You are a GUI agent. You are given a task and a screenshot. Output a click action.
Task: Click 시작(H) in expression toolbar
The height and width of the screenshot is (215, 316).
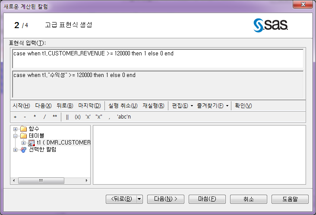21,106
